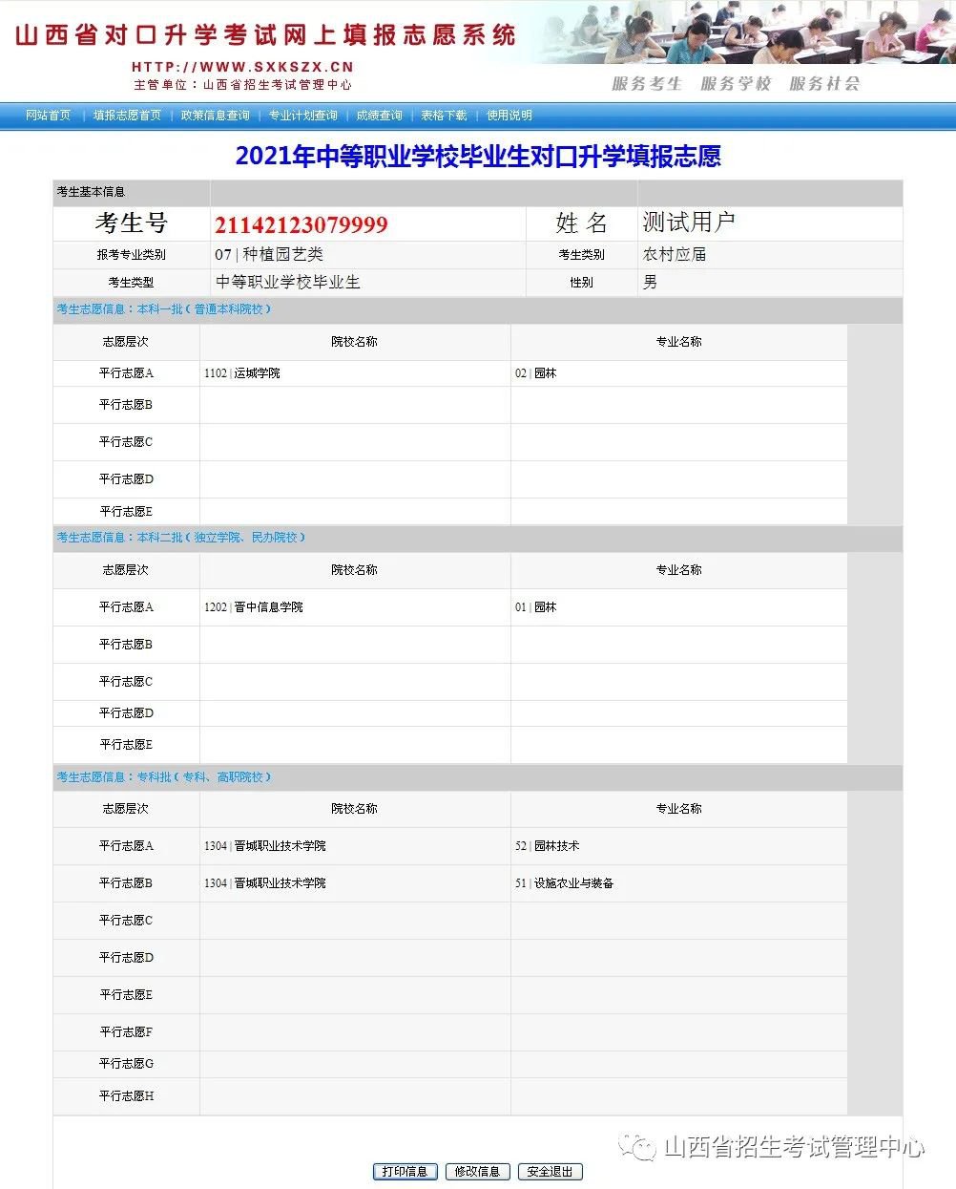Viewport: 956px width, 1189px height.
Task: Click section header 本科一批(普通本科院校)
Action: pyautogui.click(x=164, y=309)
